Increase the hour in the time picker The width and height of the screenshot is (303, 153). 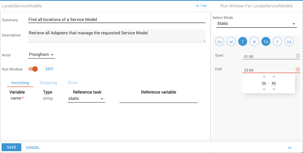(x=264, y=77)
